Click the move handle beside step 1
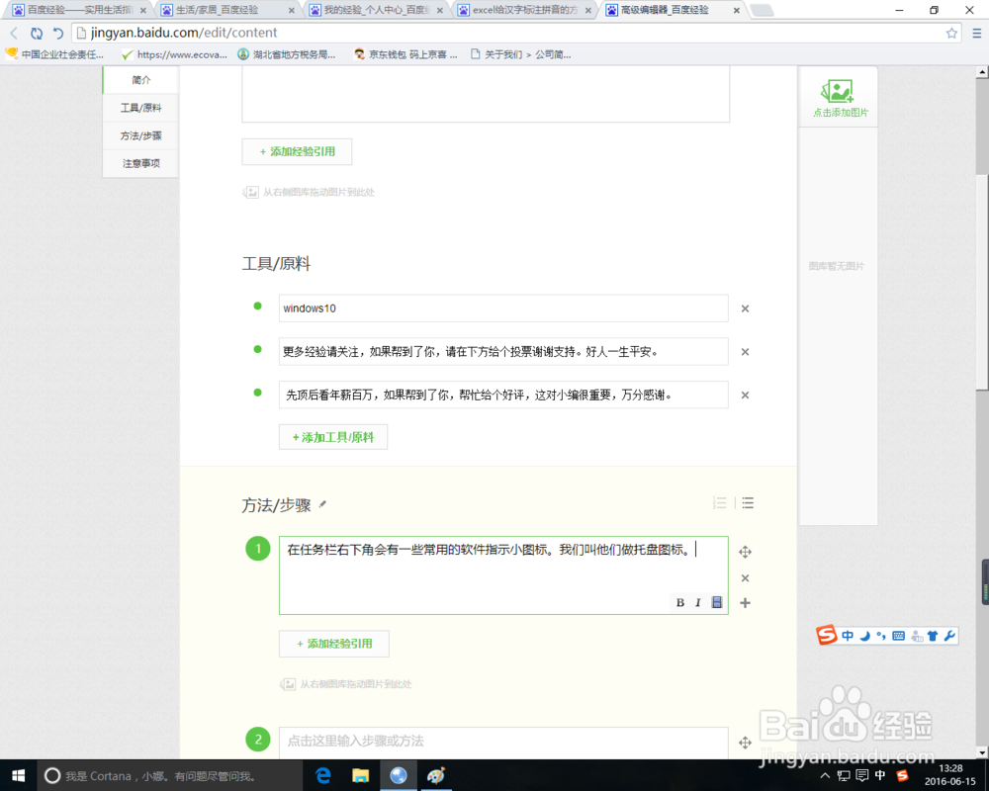 (746, 552)
